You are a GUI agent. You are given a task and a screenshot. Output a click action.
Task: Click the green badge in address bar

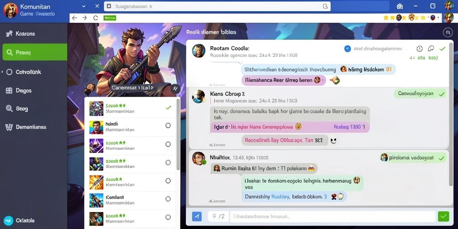(x=110, y=18)
